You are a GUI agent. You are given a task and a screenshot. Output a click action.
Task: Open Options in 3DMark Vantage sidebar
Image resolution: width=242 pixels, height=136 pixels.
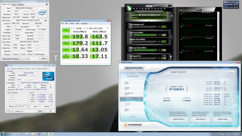click(127, 88)
